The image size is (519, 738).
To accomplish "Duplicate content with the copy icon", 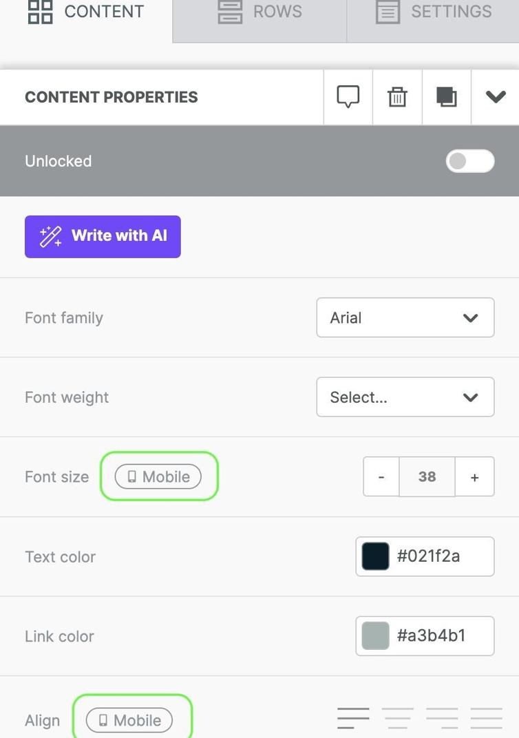I will [447, 97].
